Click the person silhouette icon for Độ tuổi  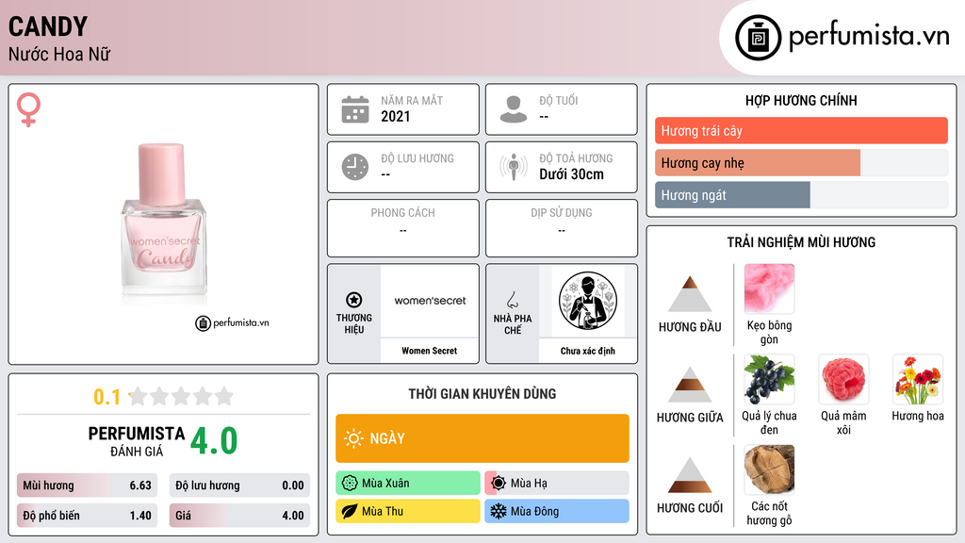pos(514,109)
